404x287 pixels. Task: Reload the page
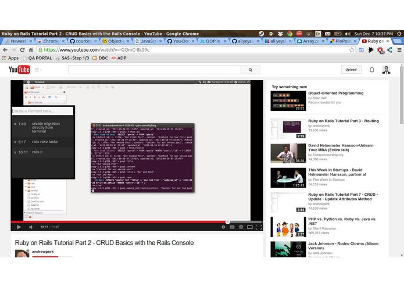22,50
